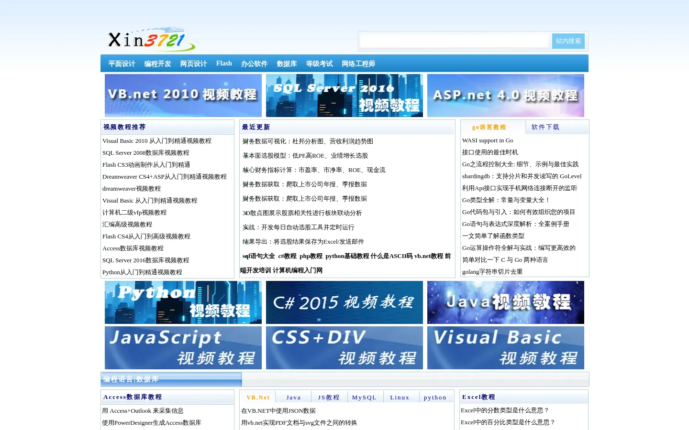
Task: Open Go类型全解：常量与变量大全 article
Action: 506,200
